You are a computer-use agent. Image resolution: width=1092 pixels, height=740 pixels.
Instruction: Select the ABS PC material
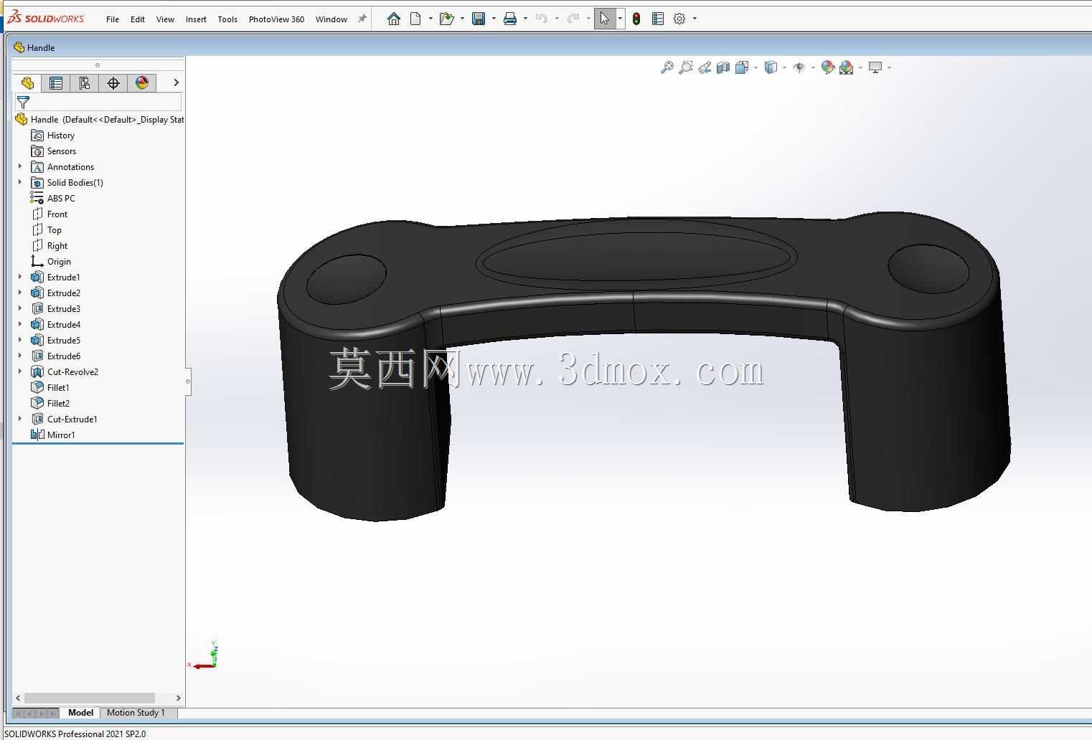click(60, 199)
